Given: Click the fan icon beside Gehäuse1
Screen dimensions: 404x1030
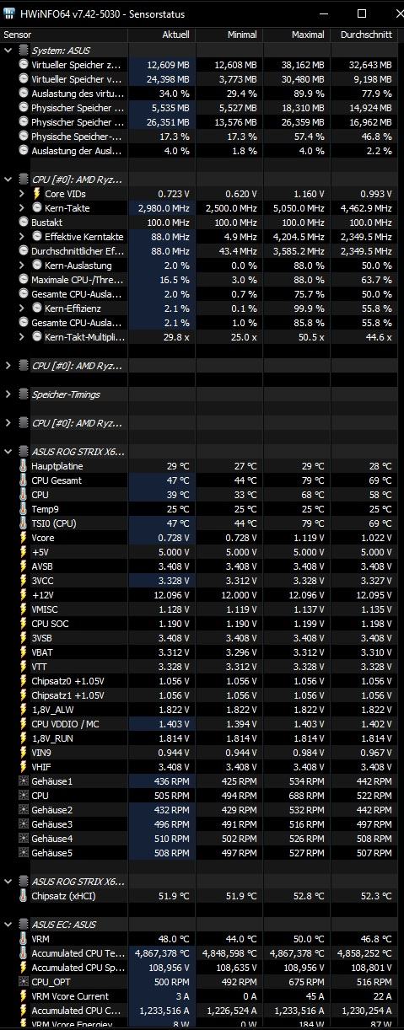Looking at the screenshot, I should (x=23, y=781).
